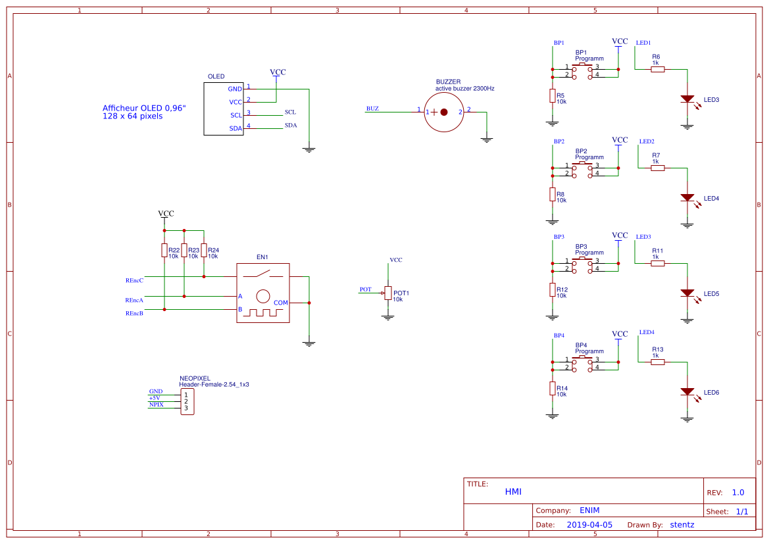Click the POT1 potentiometer symbol

[x=389, y=292]
